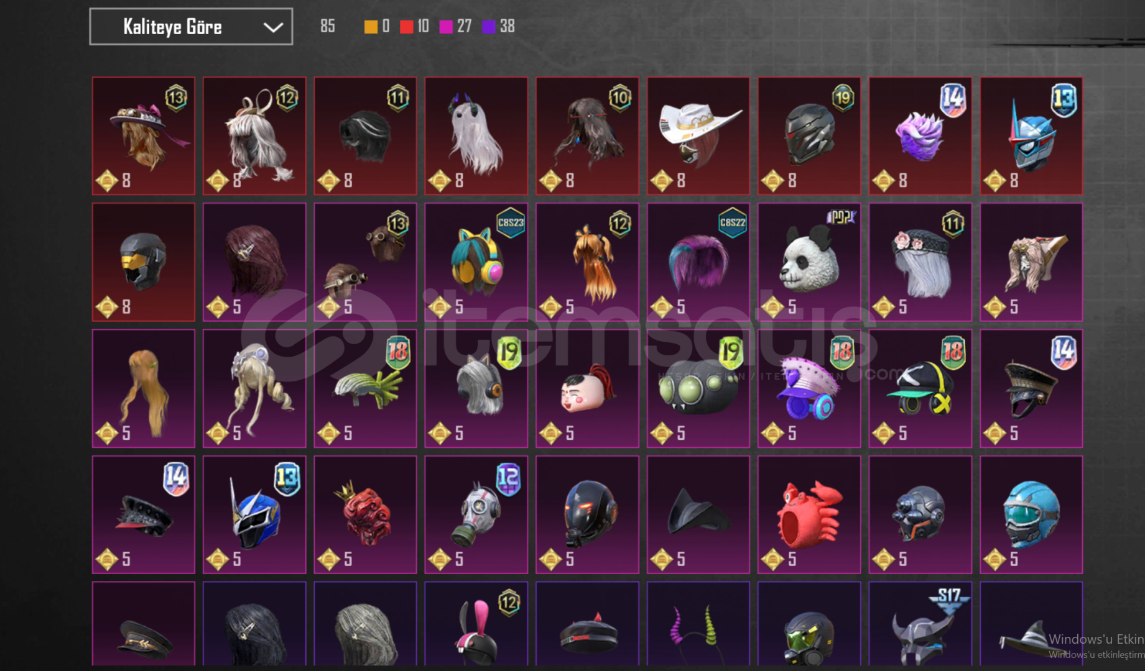Click the dropdown chevron arrow
The width and height of the screenshot is (1145, 671).
click(x=273, y=27)
